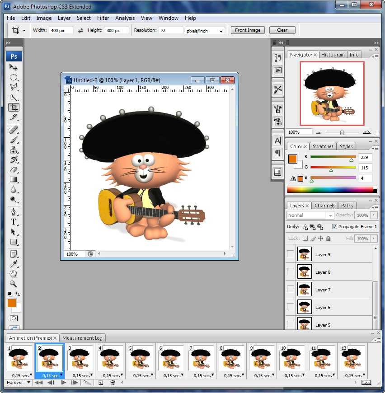Viewport: 385px width, 393px height.
Task: Click the Clear button
Action: [282, 30]
